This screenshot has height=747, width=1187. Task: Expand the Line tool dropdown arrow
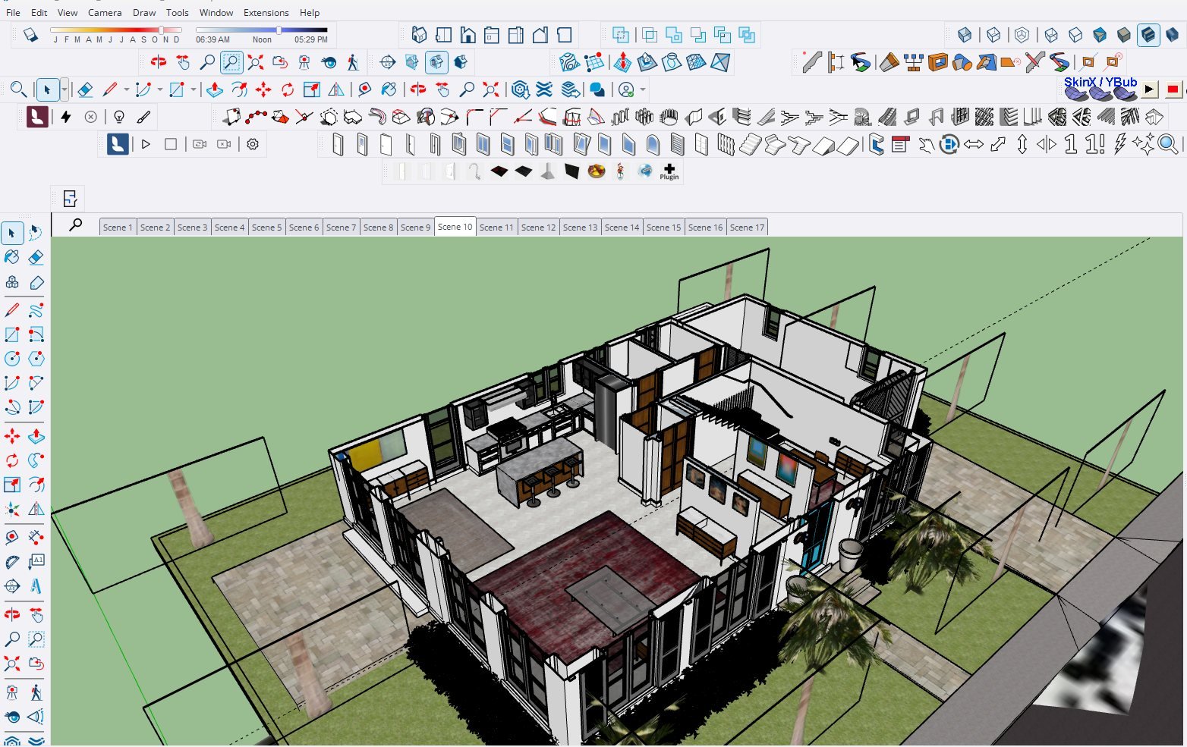click(x=126, y=89)
